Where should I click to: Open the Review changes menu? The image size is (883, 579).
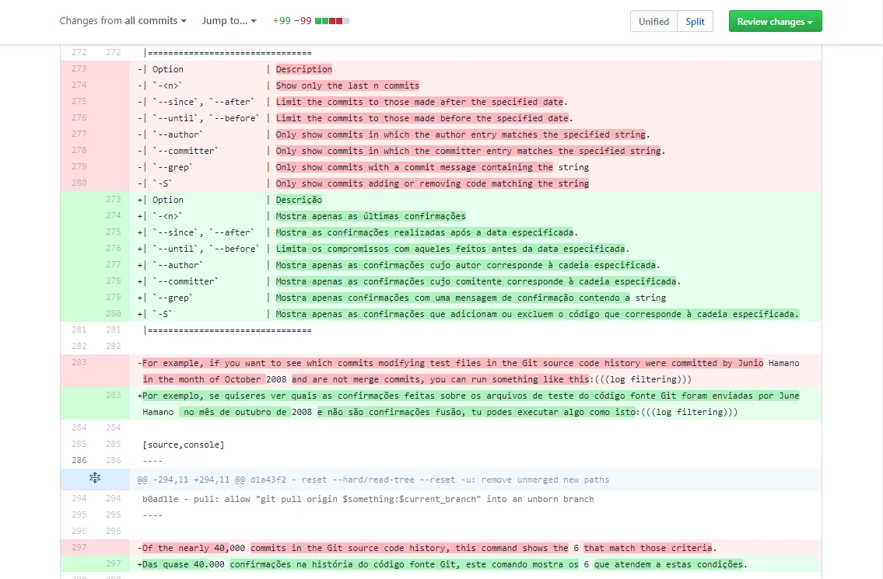point(775,22)
